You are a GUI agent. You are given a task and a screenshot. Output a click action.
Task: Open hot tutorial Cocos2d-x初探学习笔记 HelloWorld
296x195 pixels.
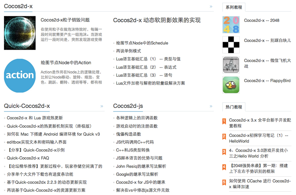click(x=259, y=138)
